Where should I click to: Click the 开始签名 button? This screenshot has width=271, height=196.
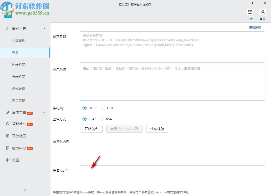click(92, 129)
